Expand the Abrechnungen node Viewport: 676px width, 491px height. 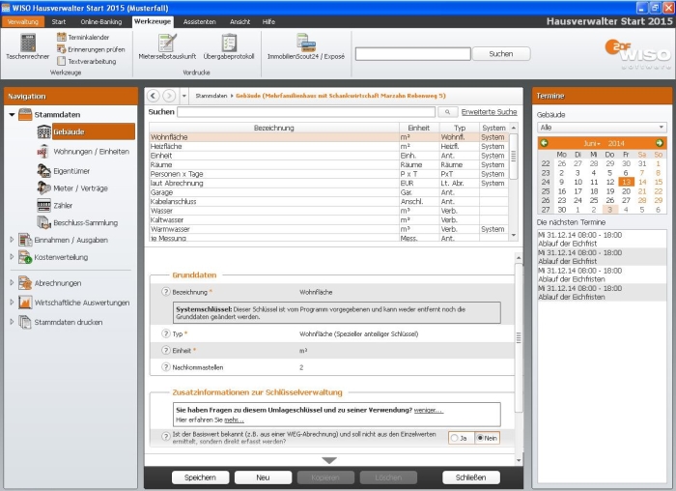12,282
